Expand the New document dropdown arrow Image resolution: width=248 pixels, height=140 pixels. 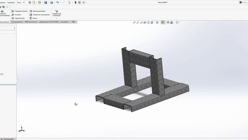click(x=36, y=2)
